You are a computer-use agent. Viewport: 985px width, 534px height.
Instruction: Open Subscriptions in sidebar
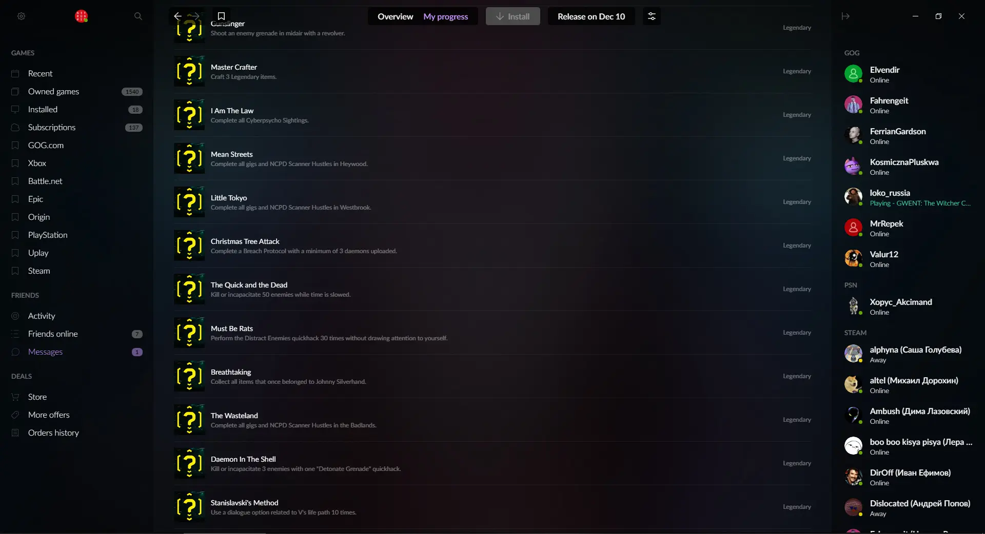tap(77, 127)
